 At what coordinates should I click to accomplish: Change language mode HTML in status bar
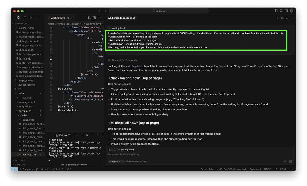point(284,169)
